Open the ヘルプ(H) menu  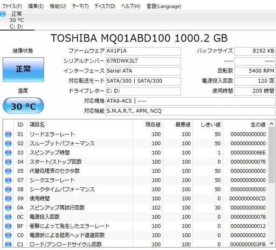(130, 6)
